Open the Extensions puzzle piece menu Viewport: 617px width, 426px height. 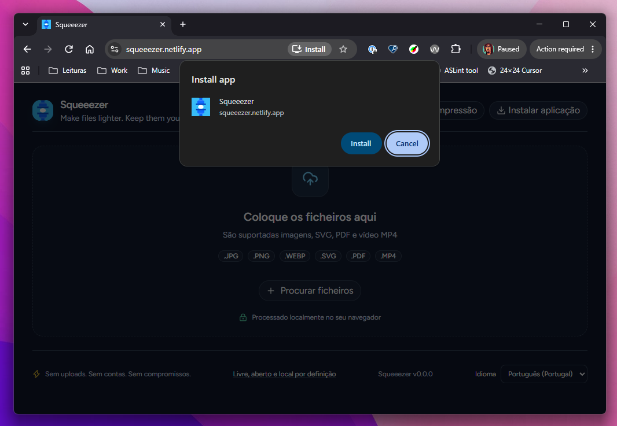(x=456, y=49)
